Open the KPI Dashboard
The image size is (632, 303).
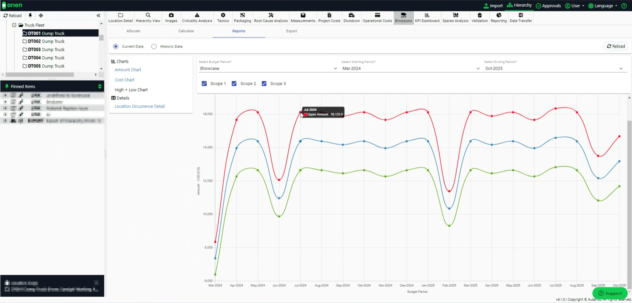pos(427,18)
